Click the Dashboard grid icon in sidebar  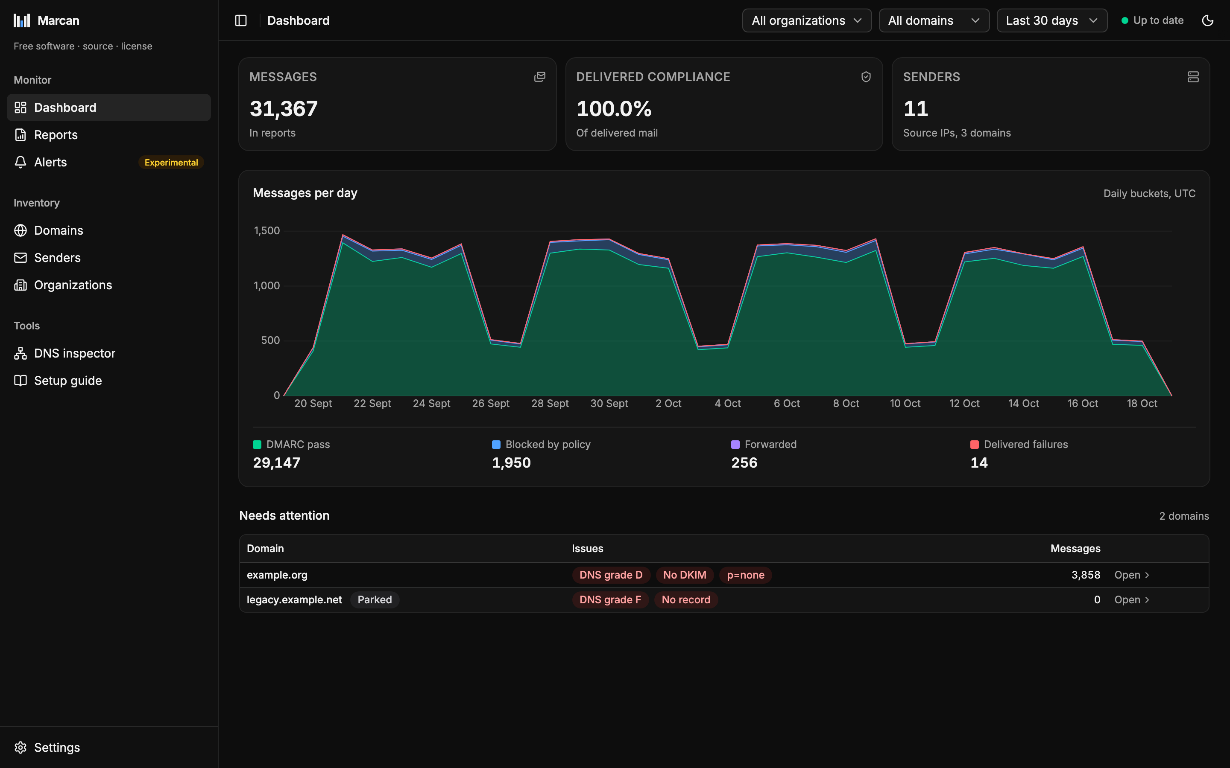20,108
